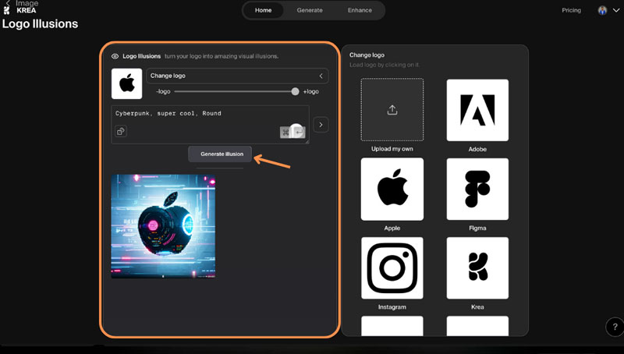Go to the Enhance tab

360,10
